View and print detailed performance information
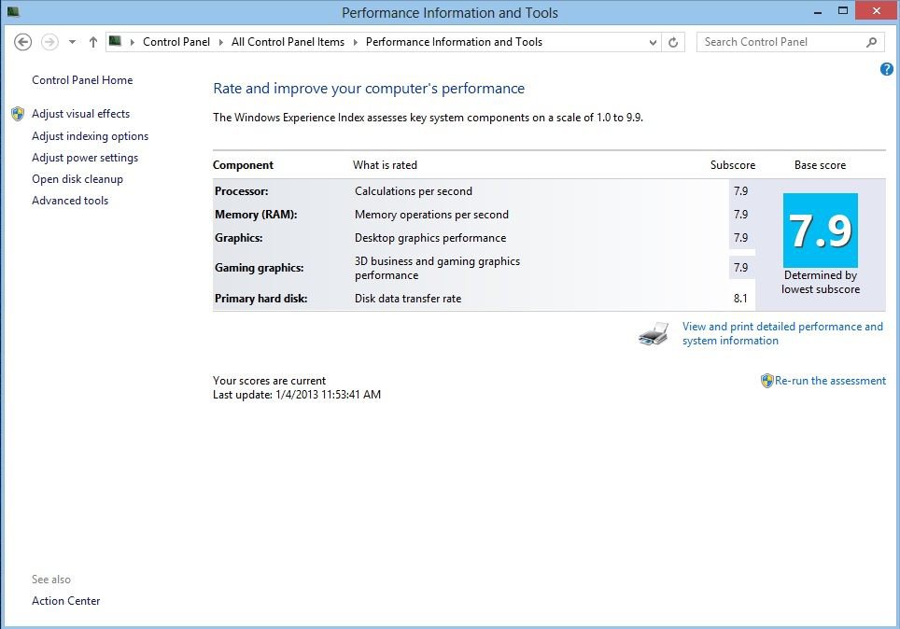900x629 pixels. [x=782, y=333]
